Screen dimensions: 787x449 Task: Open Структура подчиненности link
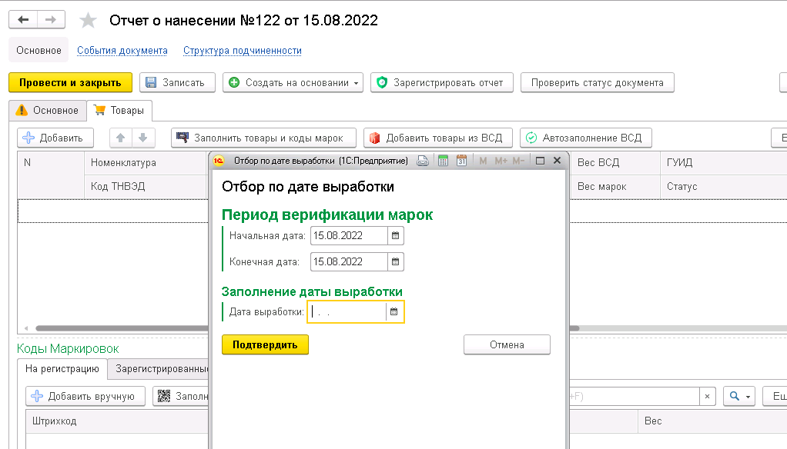coord(243,51)
